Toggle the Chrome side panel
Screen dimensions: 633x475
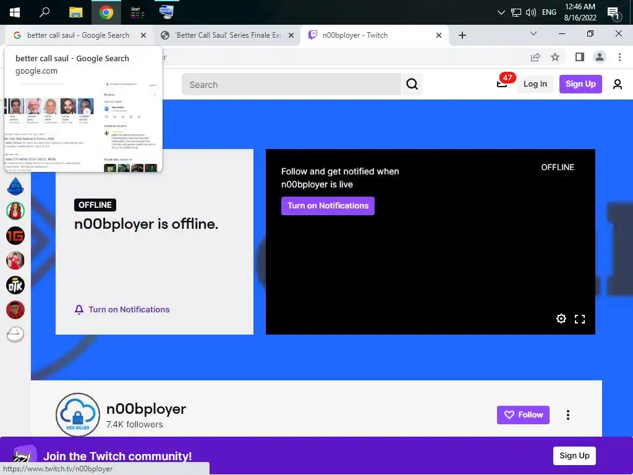tap(580, 57)
